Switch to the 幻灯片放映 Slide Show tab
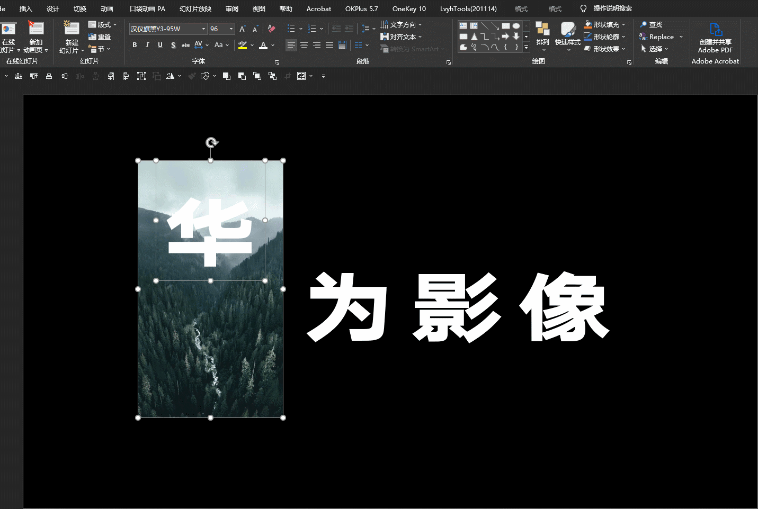Screen dimensions: 758x509 [195, 9]
